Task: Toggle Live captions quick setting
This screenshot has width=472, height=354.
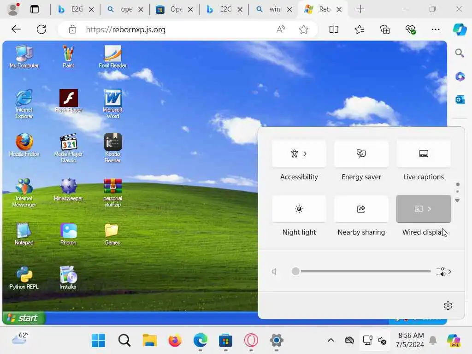Action: (x=424, y=153)
